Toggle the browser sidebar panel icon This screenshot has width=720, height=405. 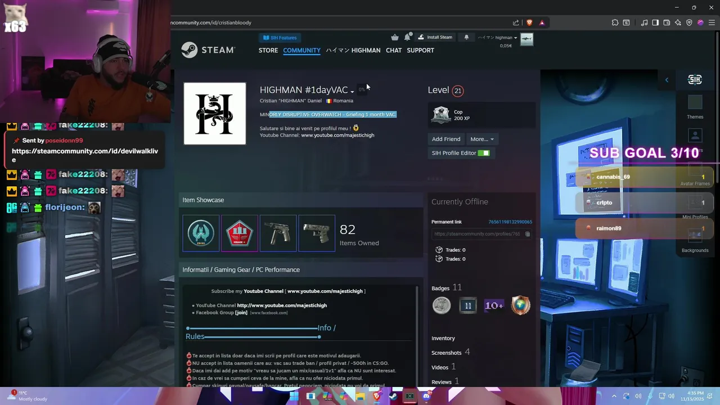[655, 22]
